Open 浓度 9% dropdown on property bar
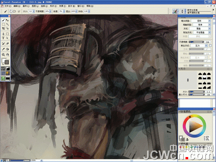 click(x=64, y=11)
